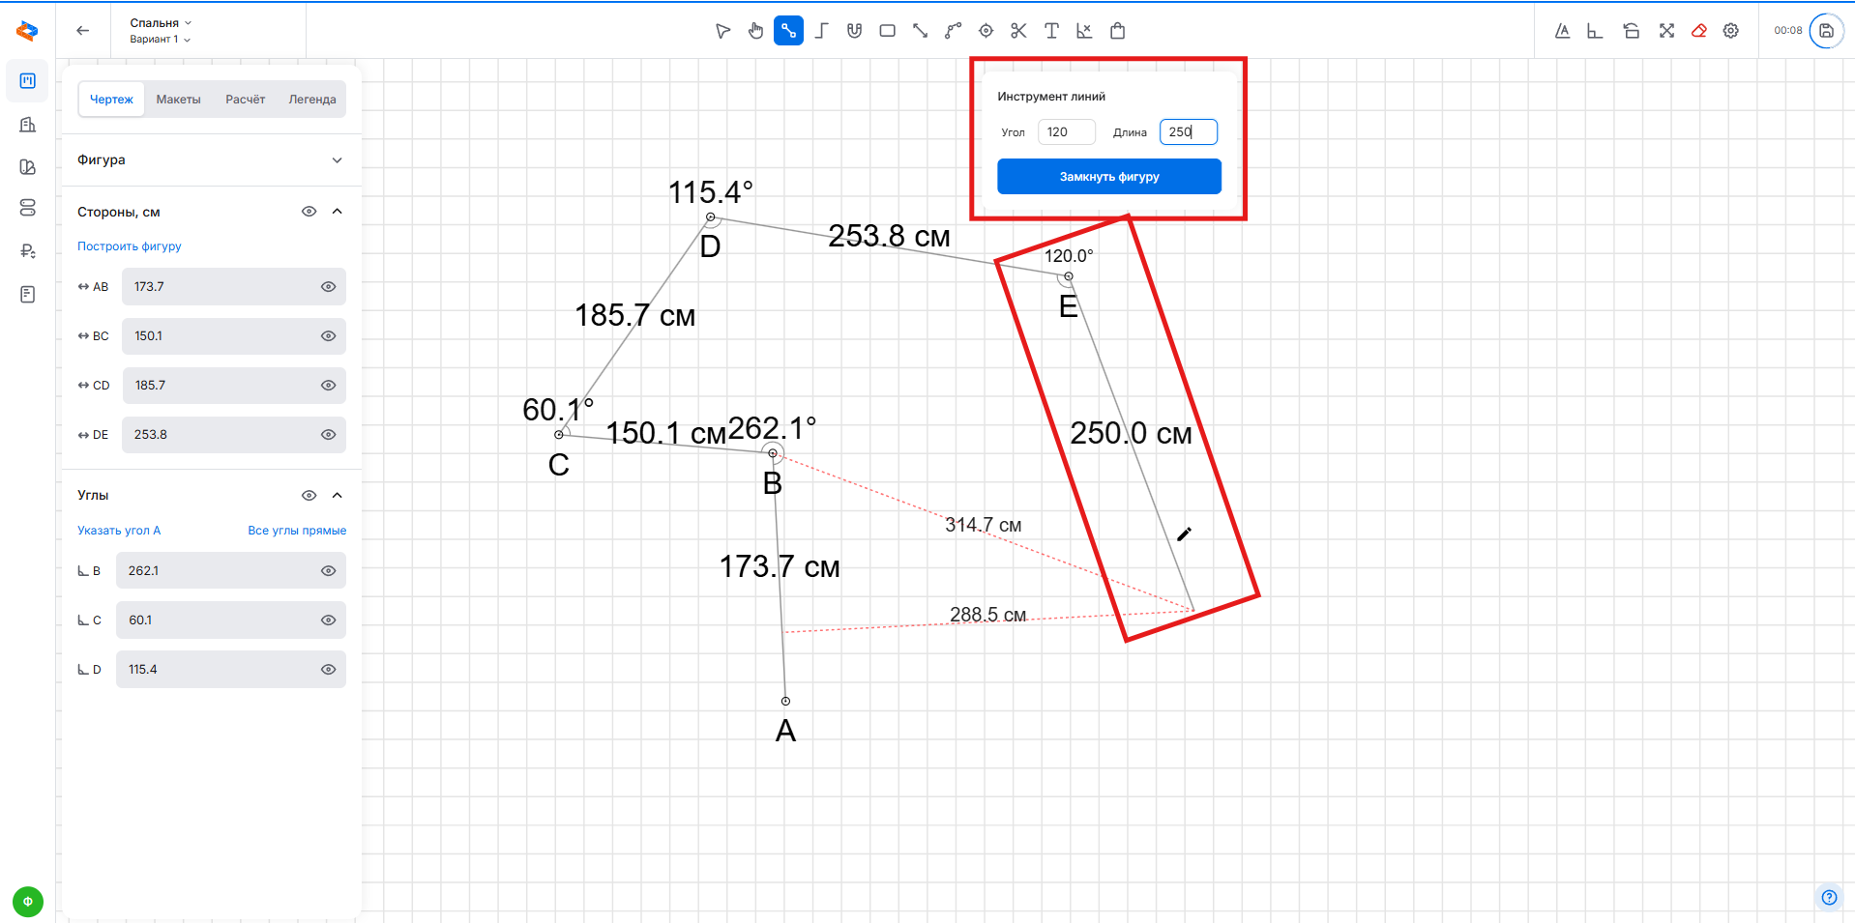Choose the rectangle drawing tool

click(x=887, y=31)
